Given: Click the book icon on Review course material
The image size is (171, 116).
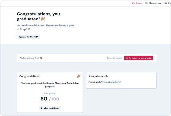Looking at the screenshot, I should click(127, 58).
